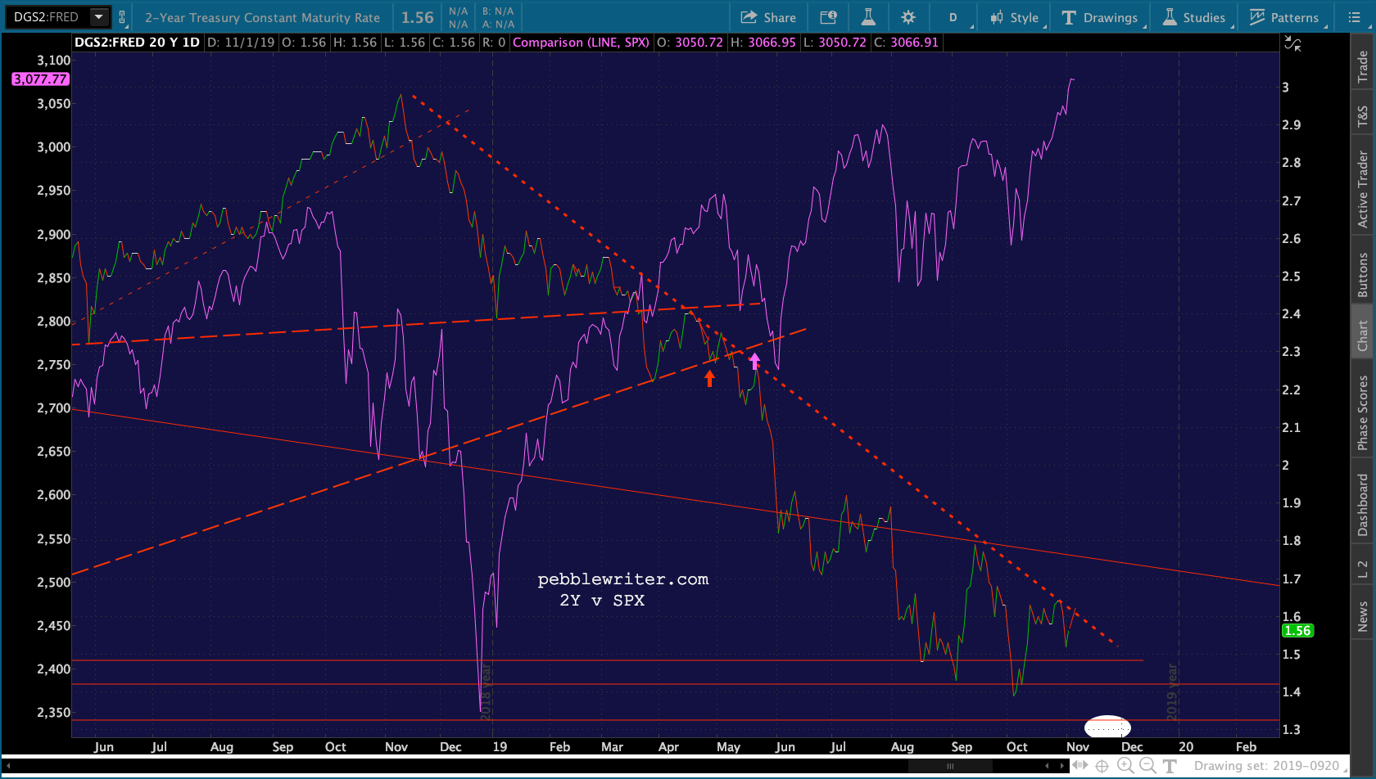Switch to the Trade sidebar tab
The width and height of the screenshot is (1376, 779).
coord(1363,66)
